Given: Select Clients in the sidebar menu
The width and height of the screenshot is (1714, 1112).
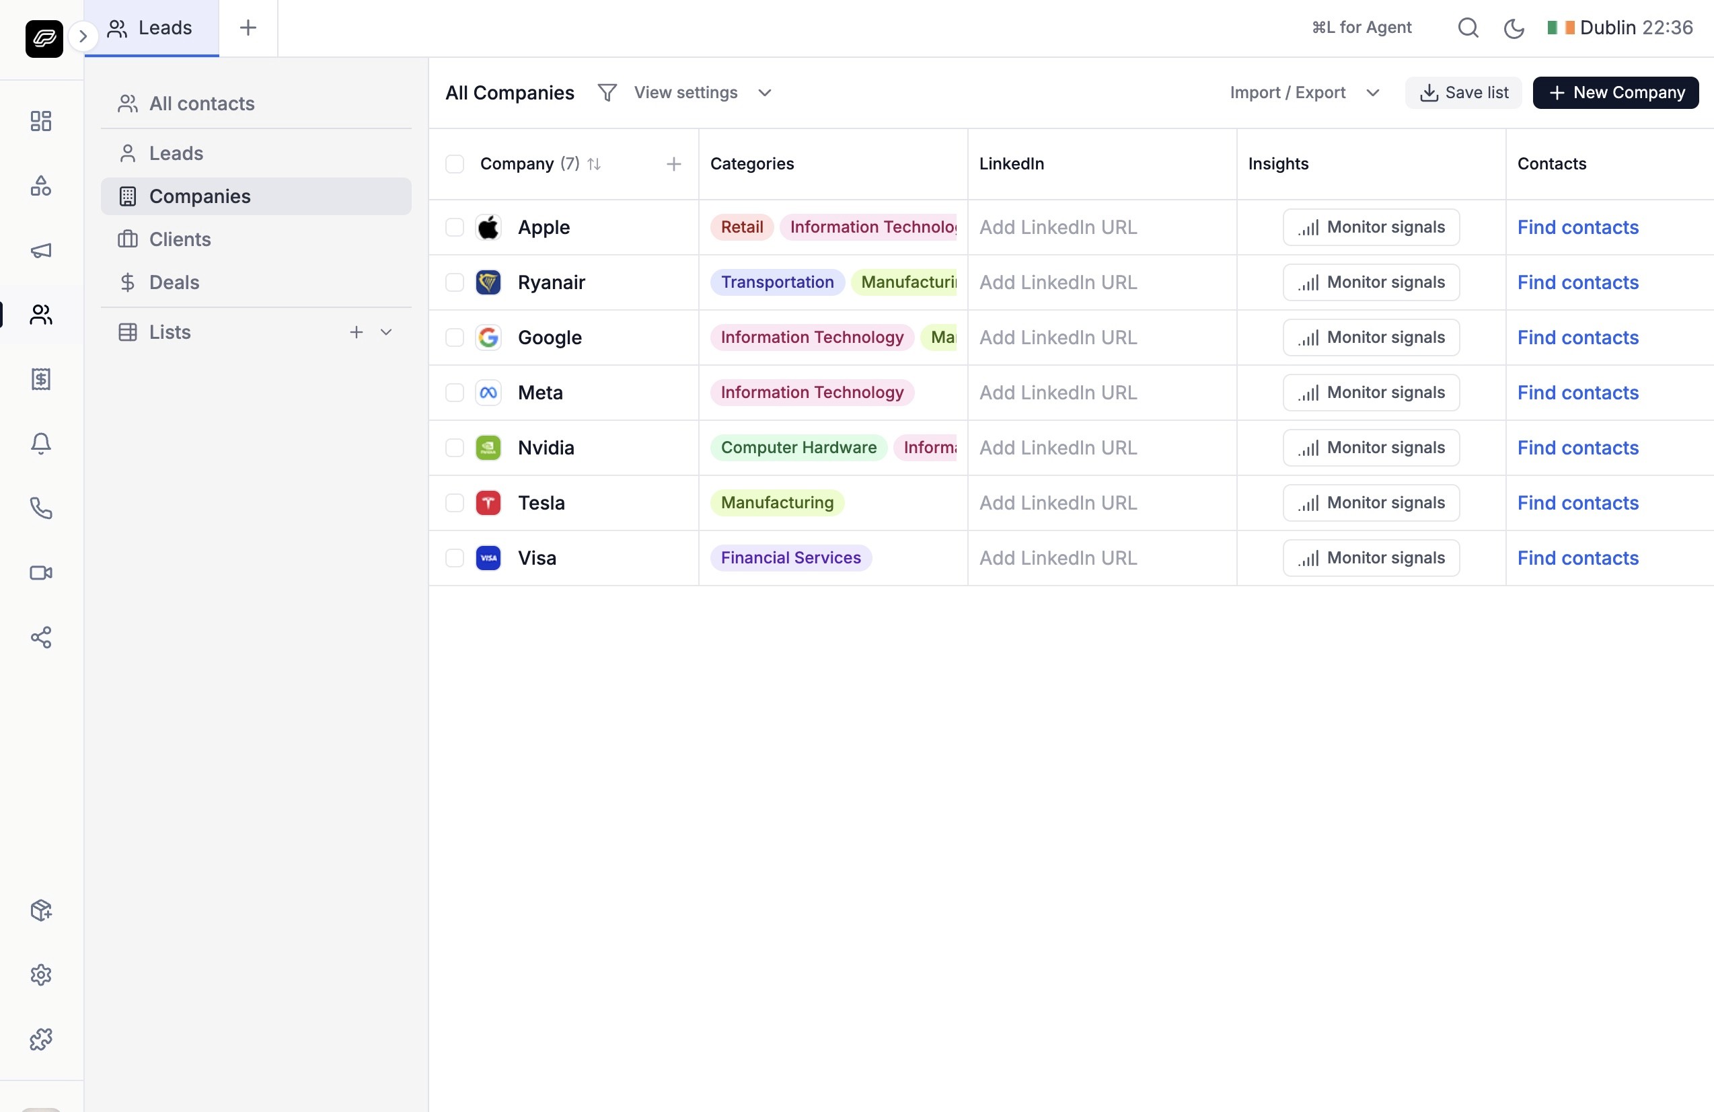Looking at the screenshot, I should pos(180,239).
